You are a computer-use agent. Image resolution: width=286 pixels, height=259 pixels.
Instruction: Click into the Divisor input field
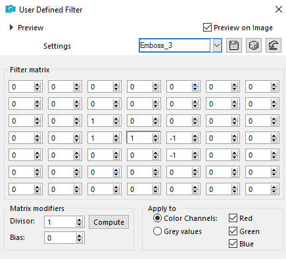point(60,222)
